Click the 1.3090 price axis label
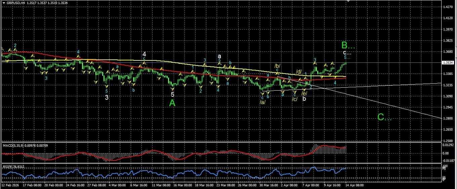 click(447, 96)
